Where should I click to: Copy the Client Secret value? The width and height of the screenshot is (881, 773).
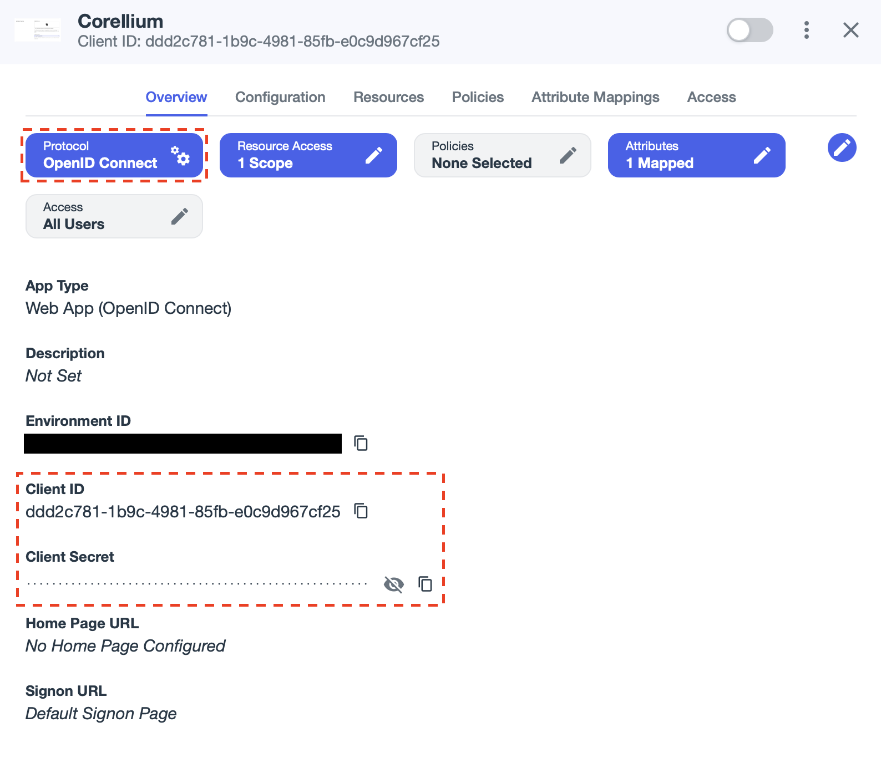click(426, 584)
